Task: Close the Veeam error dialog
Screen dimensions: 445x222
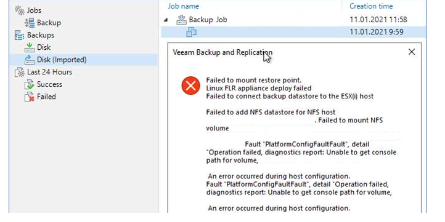Action: (412, 52)
